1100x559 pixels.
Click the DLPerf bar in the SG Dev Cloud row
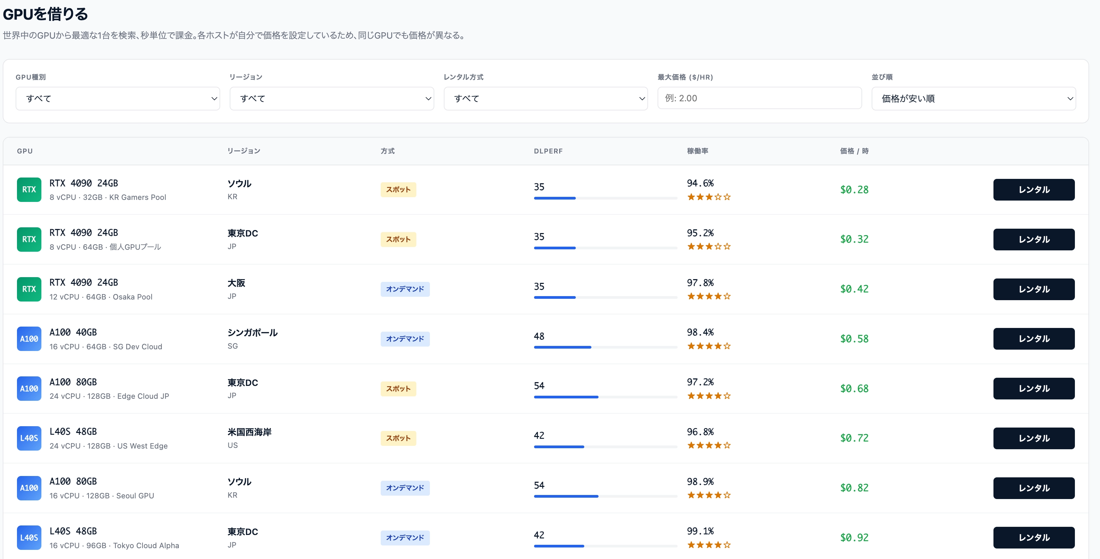coord(606,348)
